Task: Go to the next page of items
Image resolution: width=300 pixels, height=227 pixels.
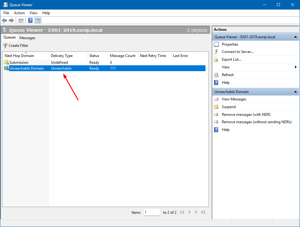Action: coord(196,212)
